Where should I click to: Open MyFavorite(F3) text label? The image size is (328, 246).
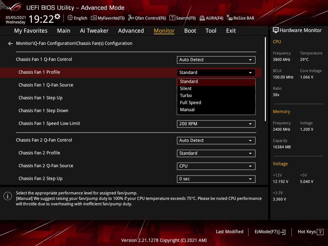(x=111, y=18)
